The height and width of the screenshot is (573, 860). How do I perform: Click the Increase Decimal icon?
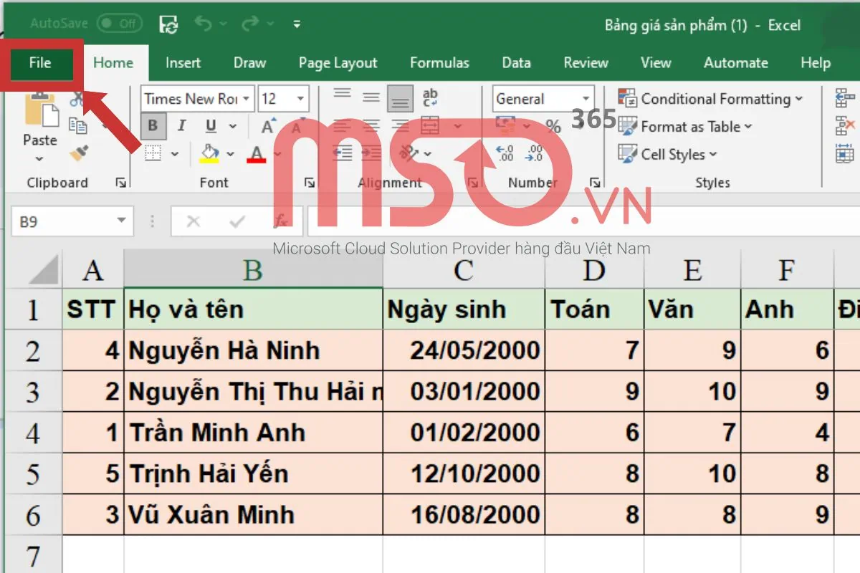[505, 153]
